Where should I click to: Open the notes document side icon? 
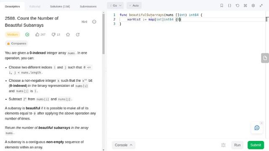[265, 58]
